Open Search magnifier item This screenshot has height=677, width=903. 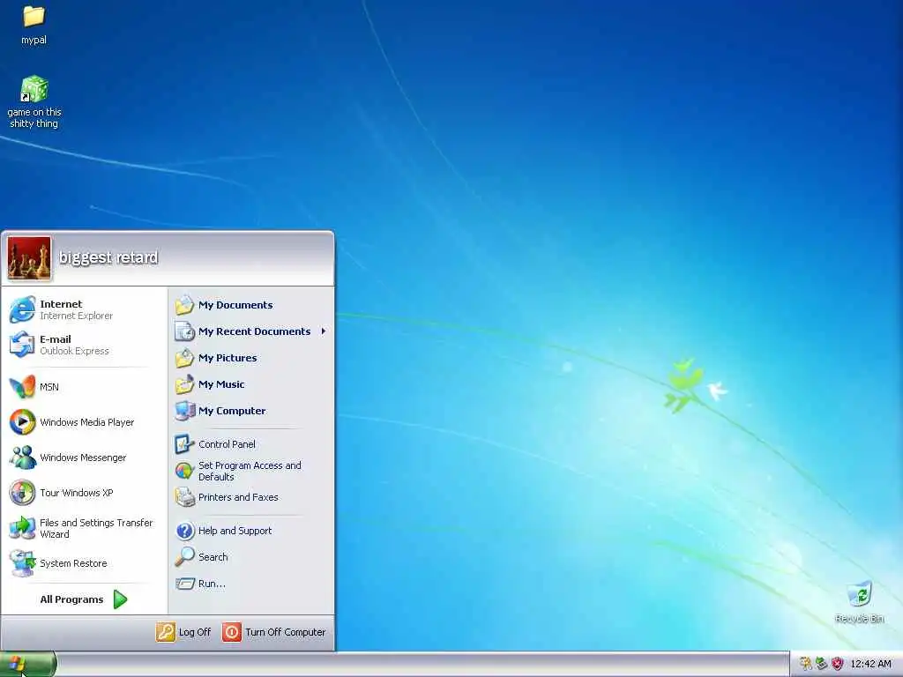click(251, 557)
